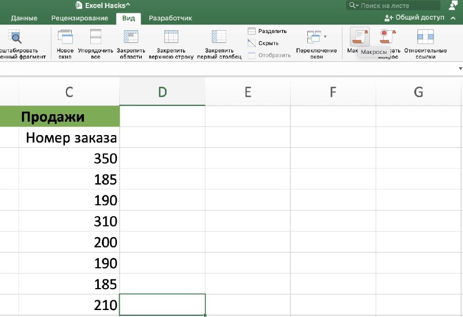Select column C header
This screenshot has height=317, width=463.
(x=69, y=92)
